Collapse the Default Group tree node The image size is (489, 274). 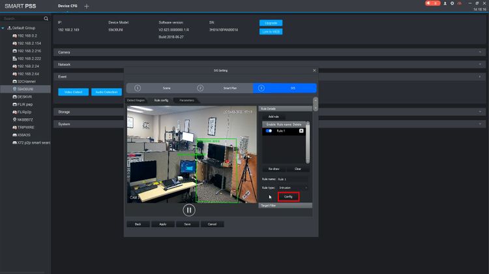tap(3, 29)
